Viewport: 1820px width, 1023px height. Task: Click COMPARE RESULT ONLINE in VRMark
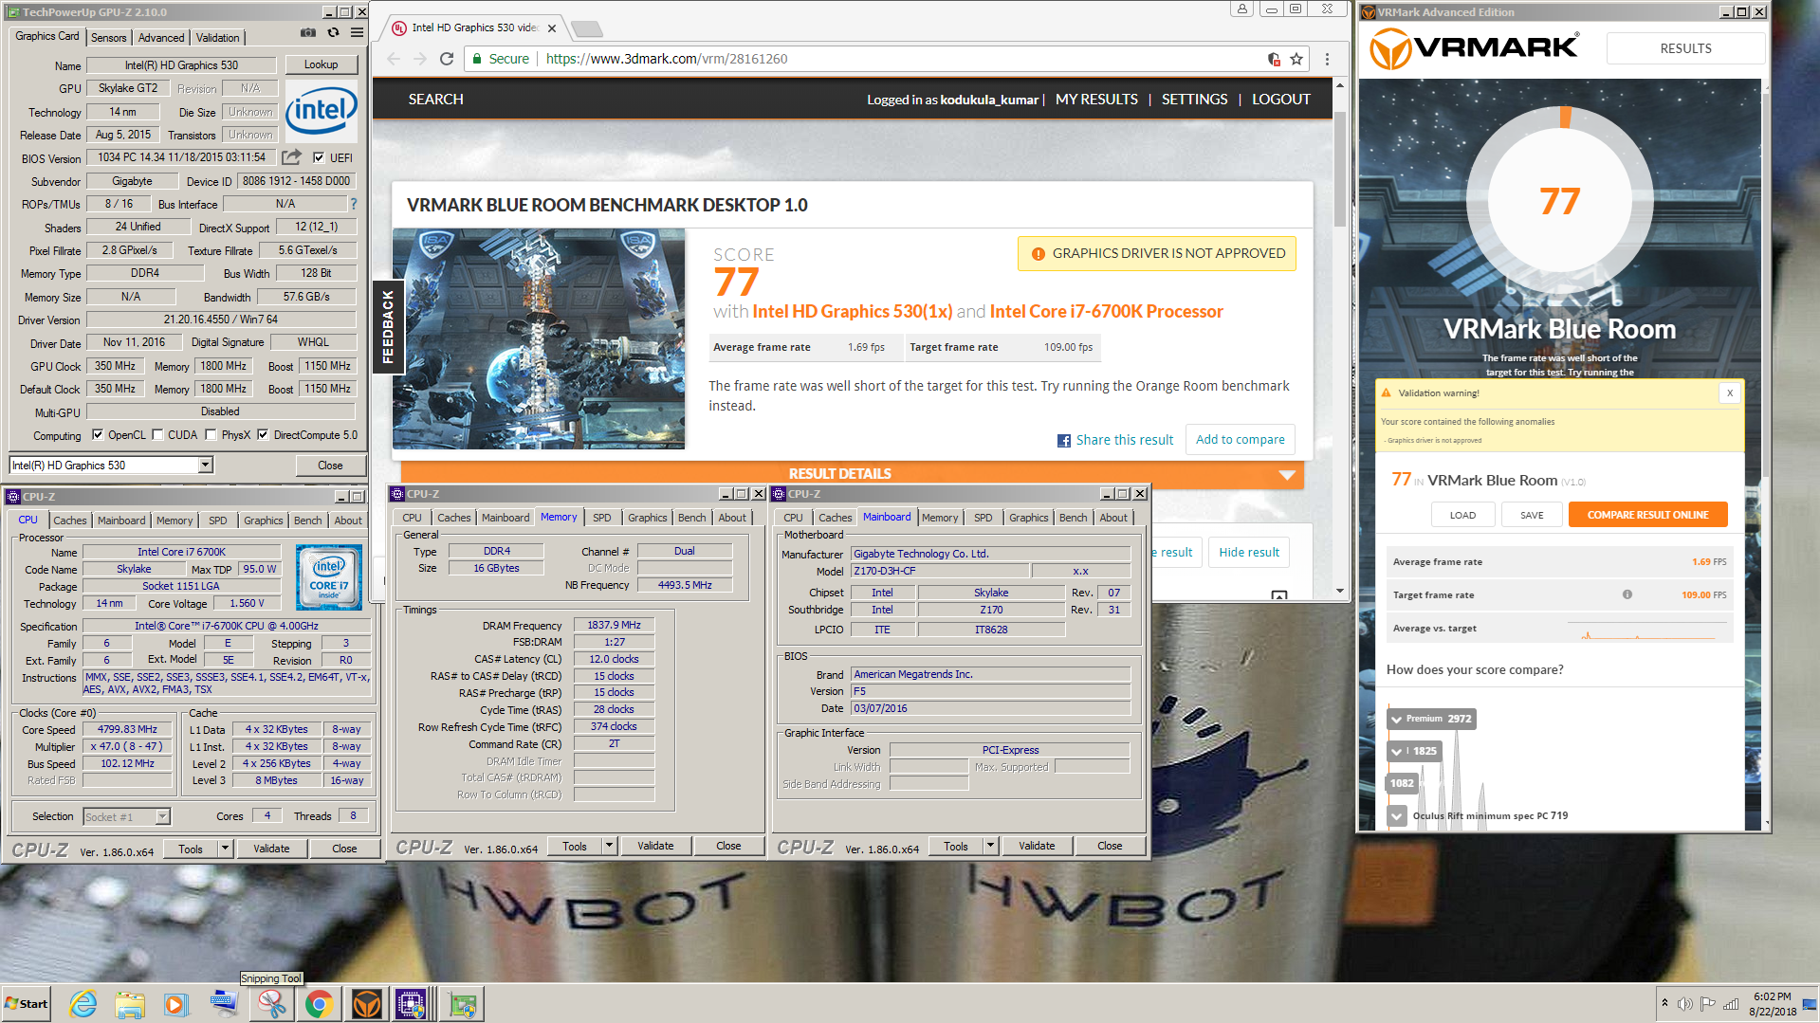(1647, 515)
